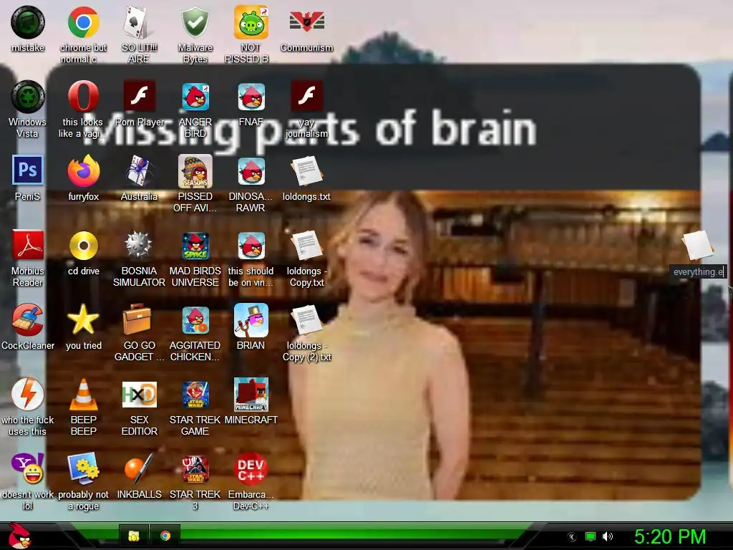Select the 'this should be on vin...' icon
The width and height of the screenshot is (733, 550).
251,246
